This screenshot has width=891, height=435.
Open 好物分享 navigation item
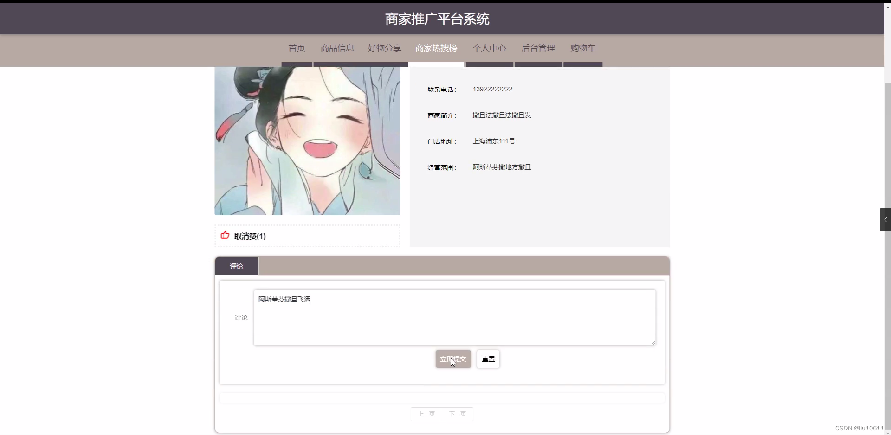coord(385,48)
